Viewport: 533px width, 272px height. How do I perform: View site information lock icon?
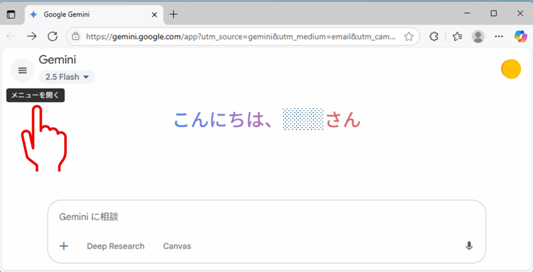click(x=76, y=36)
